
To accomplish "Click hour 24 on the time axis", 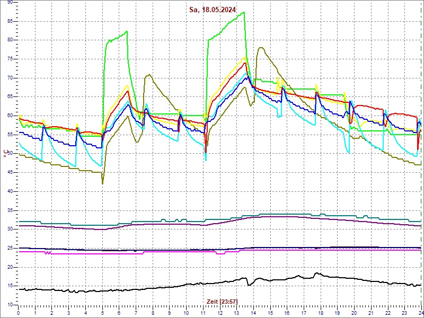I will pos(421,313).
